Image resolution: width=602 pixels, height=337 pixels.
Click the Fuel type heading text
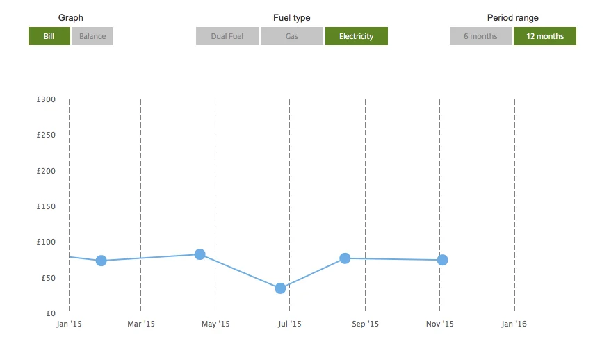pyautogui.click(x=292, y=17)
